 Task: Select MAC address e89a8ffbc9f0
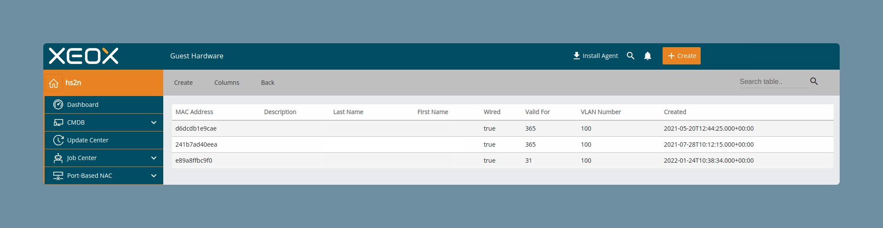(194, 161)
